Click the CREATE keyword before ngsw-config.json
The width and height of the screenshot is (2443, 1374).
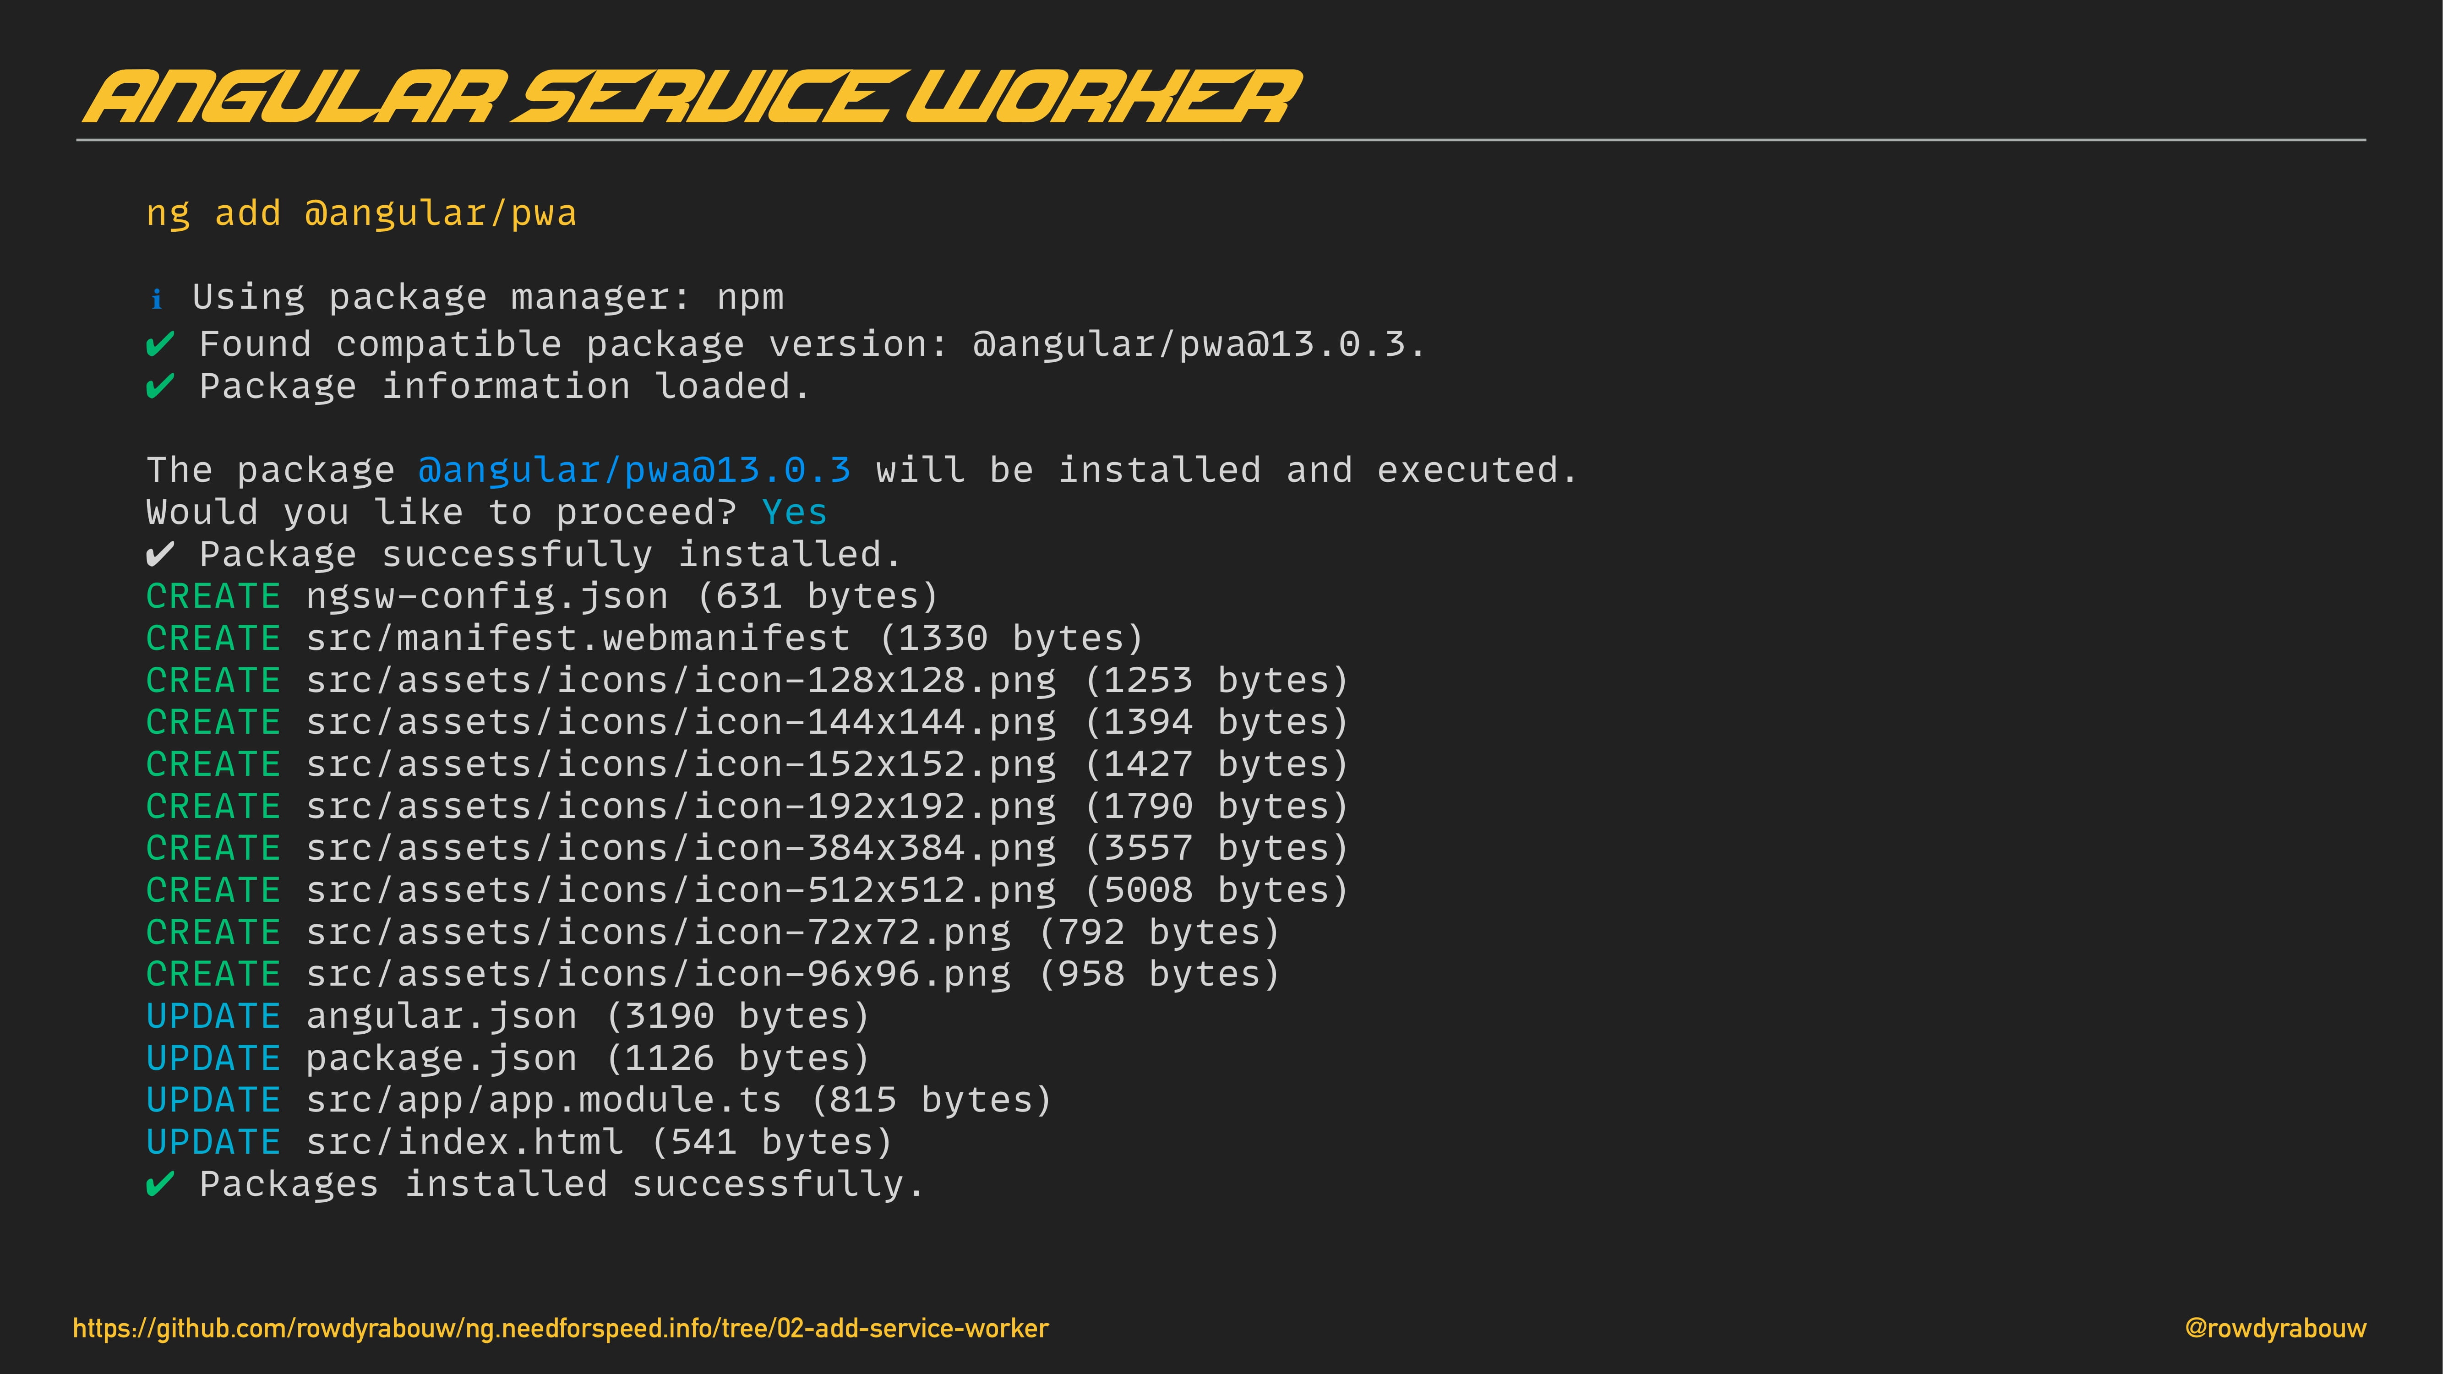tap(213, 596)
